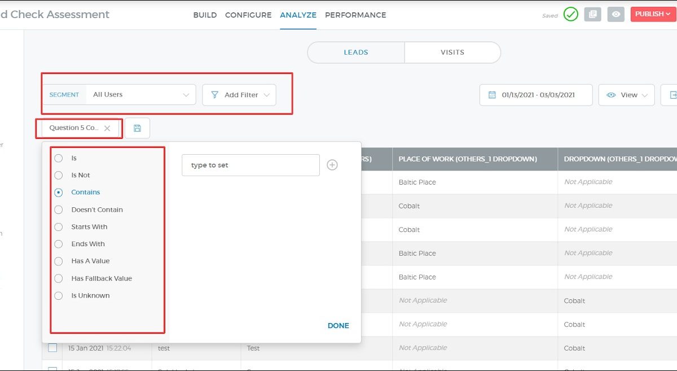The width and height of the screenshot is (677, 371).
Task: Select the 'Doesn't Contain' radio option
Action: coord(59,210)
